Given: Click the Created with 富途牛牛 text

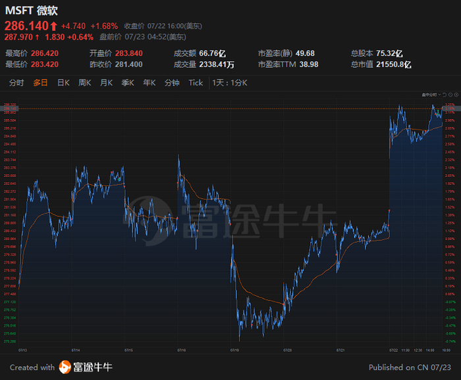Looking at the screenshot, I should 61,367.
